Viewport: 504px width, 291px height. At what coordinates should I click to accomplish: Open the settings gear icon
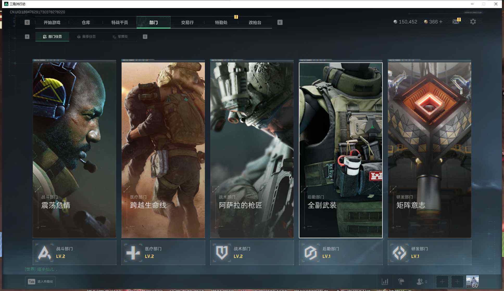click(x=473, y=22)
